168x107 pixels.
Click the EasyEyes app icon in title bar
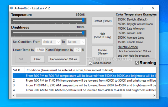(x=11, y=8)
